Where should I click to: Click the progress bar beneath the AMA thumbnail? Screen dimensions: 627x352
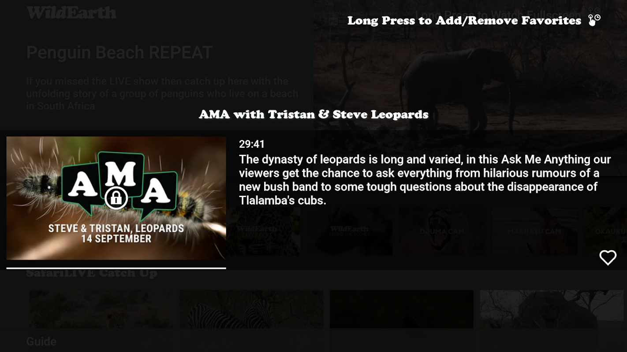pyautogui.click(x=116, y=268)
